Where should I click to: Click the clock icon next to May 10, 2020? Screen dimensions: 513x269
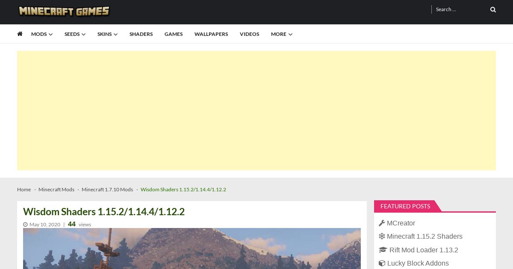click(25, 225)
